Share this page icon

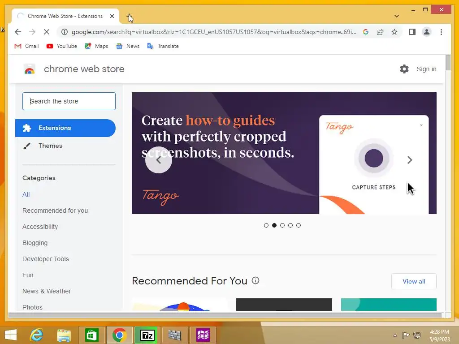coord(380,32)
